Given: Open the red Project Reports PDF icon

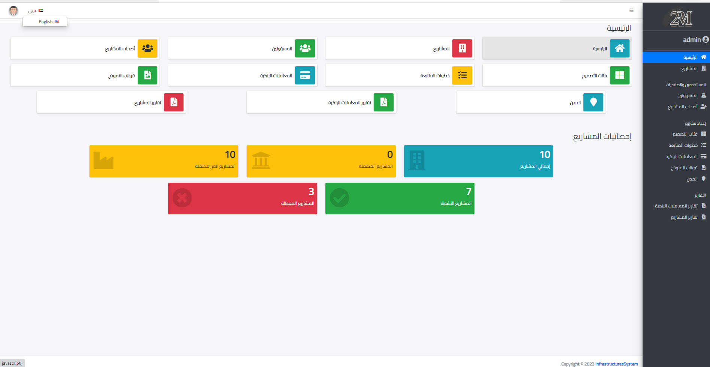Looking at the screenshot, I should [174, 102].
